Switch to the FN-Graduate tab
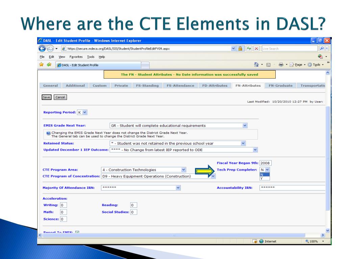Screen dimensions: 346x259 281,86
